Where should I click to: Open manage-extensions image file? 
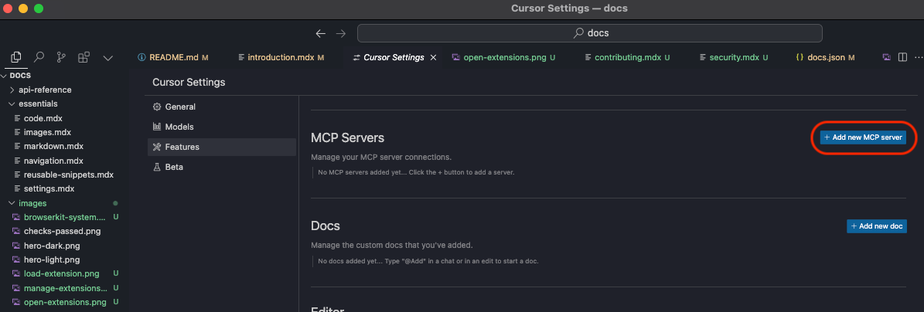click(x=65, y=289)
